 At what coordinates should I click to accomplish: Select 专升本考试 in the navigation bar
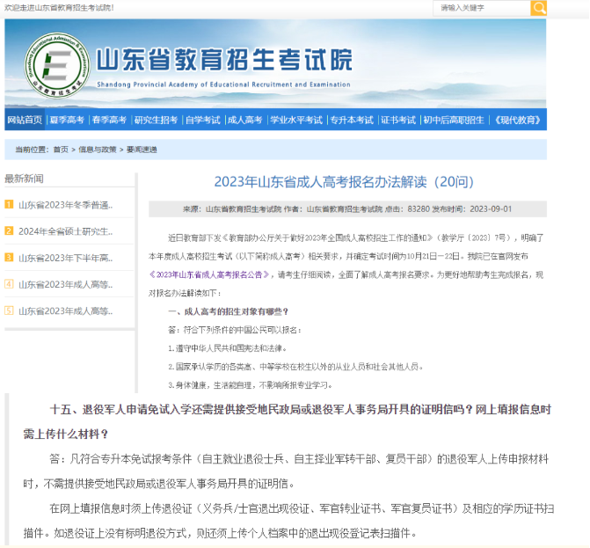352,120
